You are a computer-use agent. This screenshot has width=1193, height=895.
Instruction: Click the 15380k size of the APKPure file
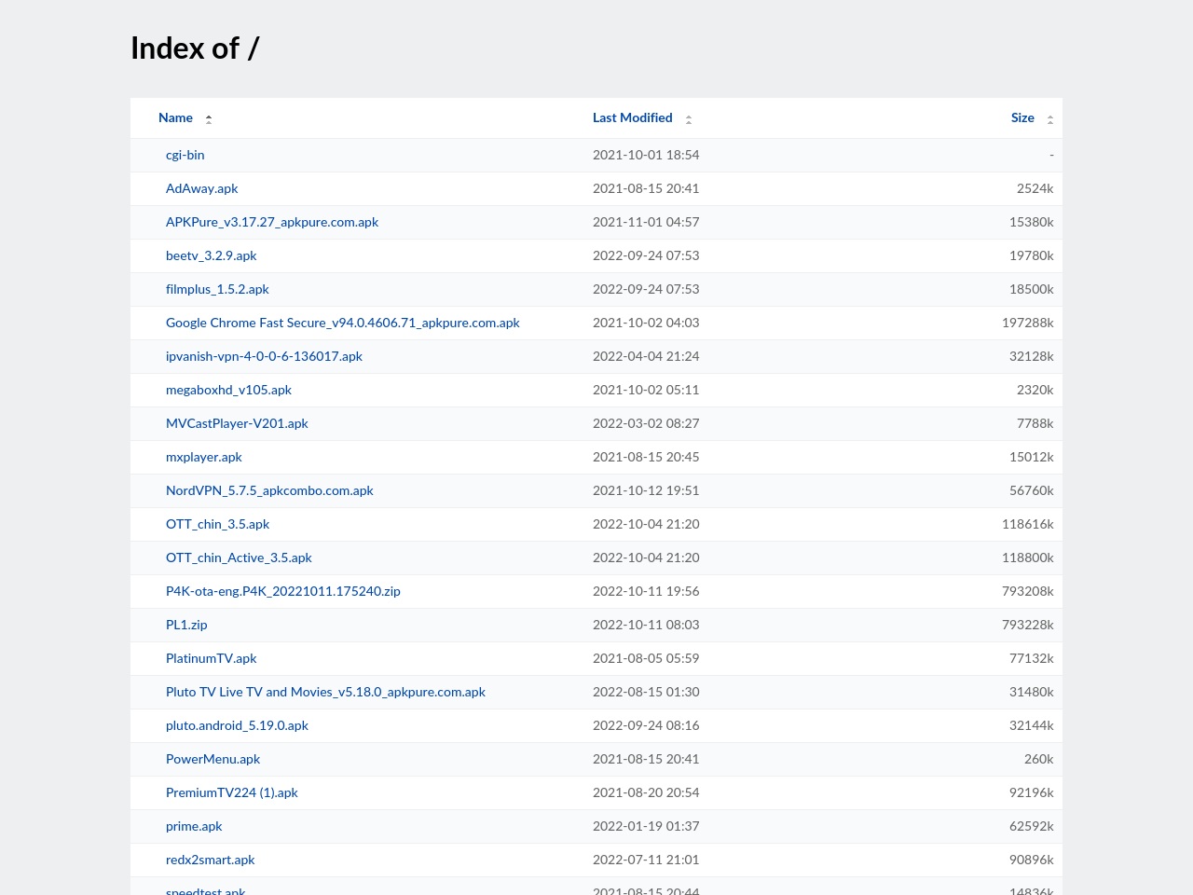tap(1031, 222)
